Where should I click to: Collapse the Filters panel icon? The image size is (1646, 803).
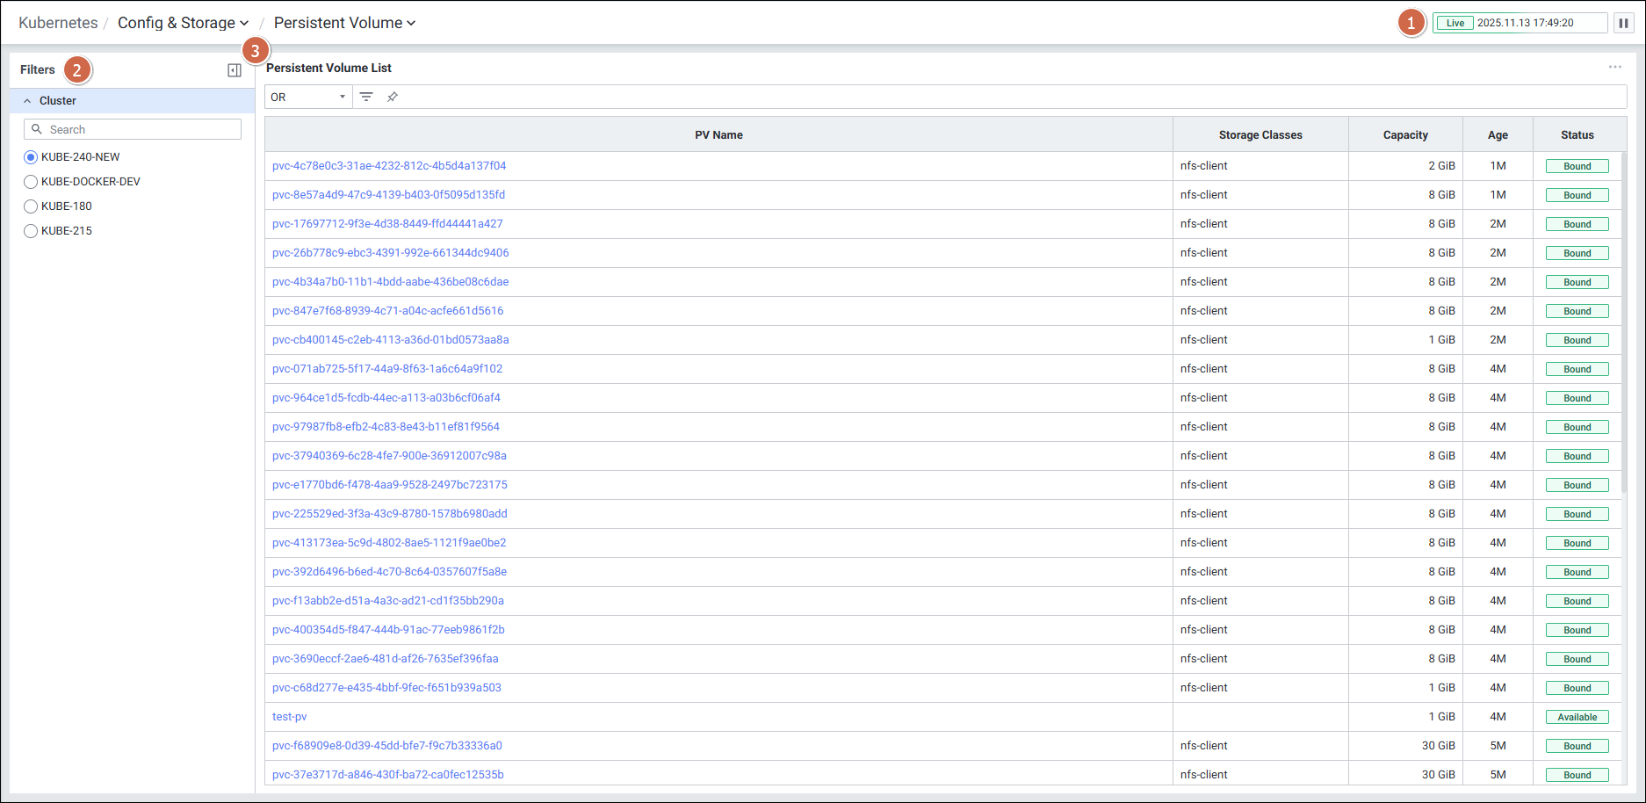(x=235, y=70)
